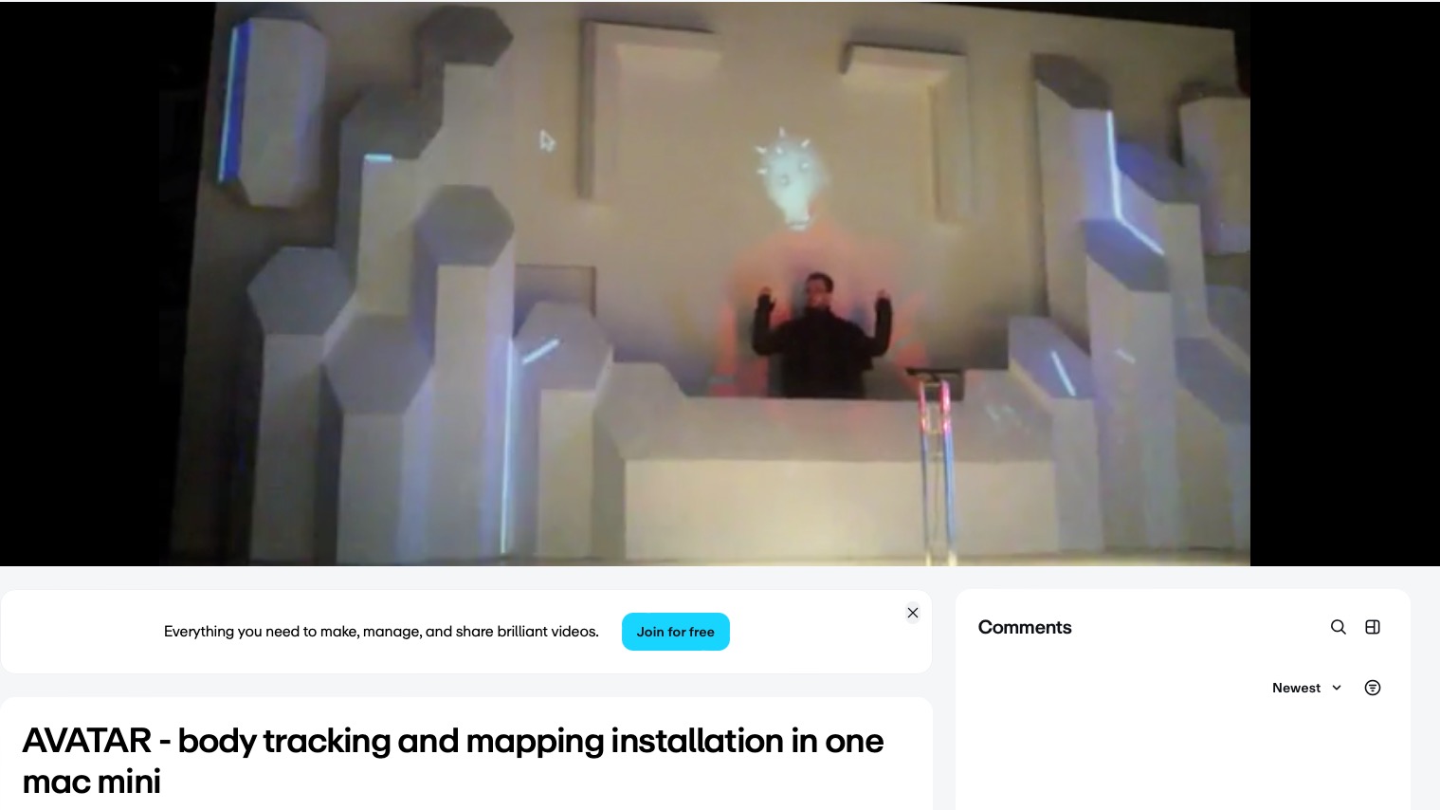
Task: Click the 'Everything you need to make' banner text
Action: 381,632
